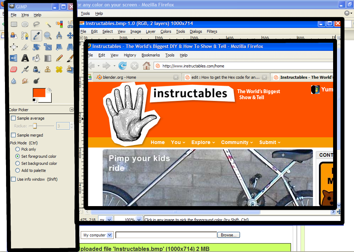
Task: Click the orange foreground color swatch
Action: [x=39, y=93]
